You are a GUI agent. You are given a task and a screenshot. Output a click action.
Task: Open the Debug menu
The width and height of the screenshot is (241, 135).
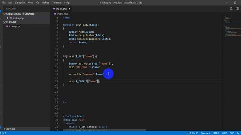point(46,3)
